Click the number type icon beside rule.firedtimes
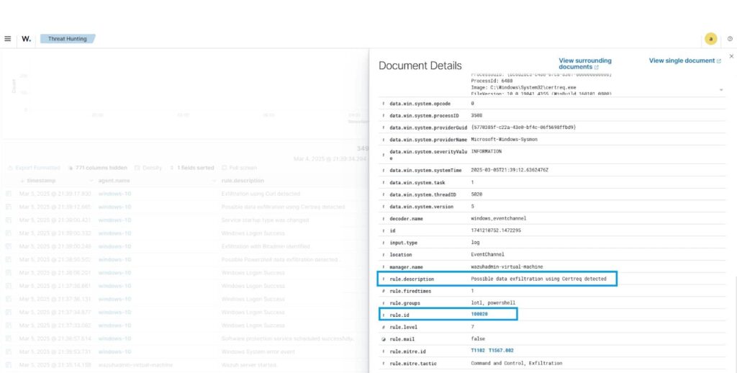This screenshot has width=737, height=373. (x=384, y=291)
